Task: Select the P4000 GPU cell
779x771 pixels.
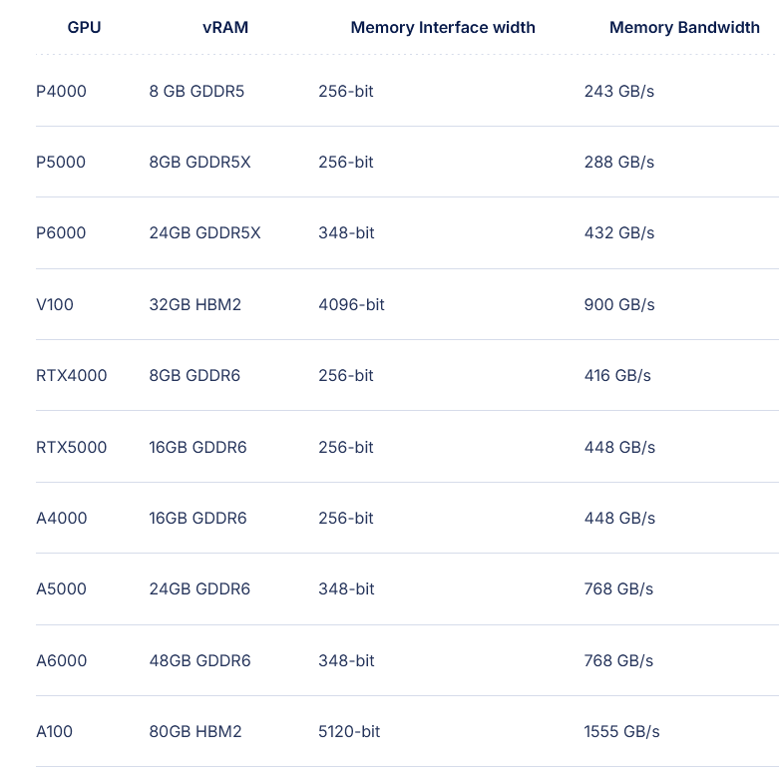Action: click(61, 92)
